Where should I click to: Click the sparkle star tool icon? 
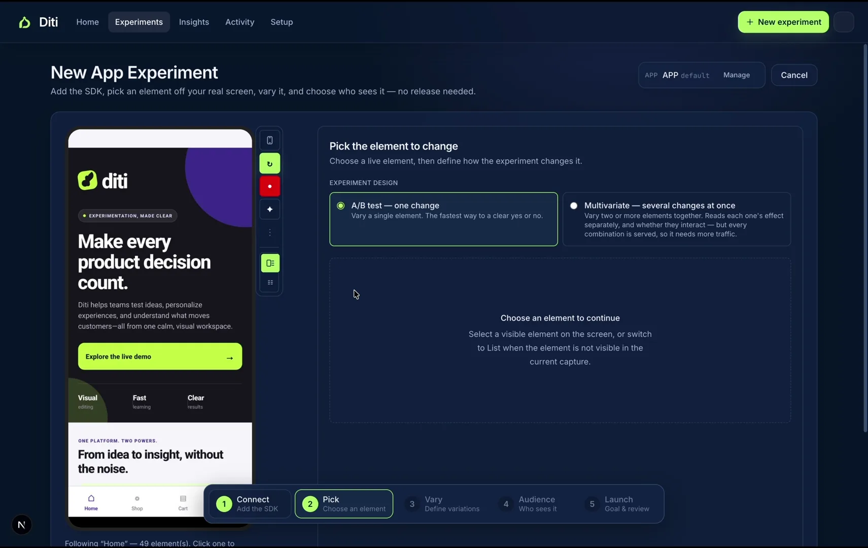[x=270, y=209]
